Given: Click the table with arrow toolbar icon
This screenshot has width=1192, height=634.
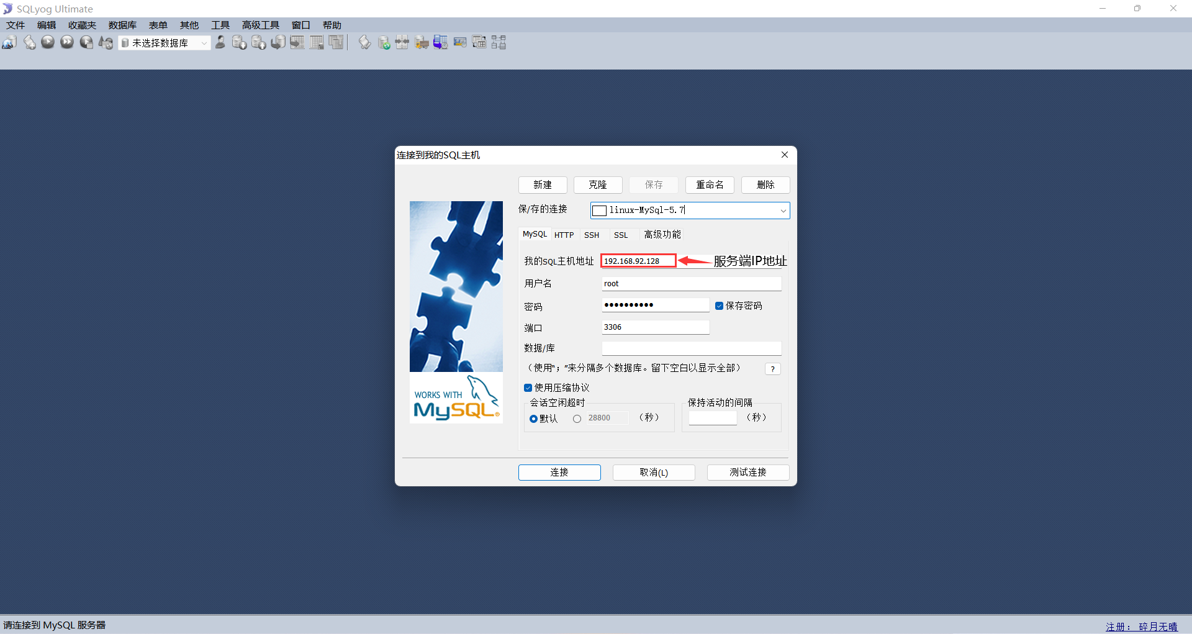Looking at the screenshot, I should 297,42.
